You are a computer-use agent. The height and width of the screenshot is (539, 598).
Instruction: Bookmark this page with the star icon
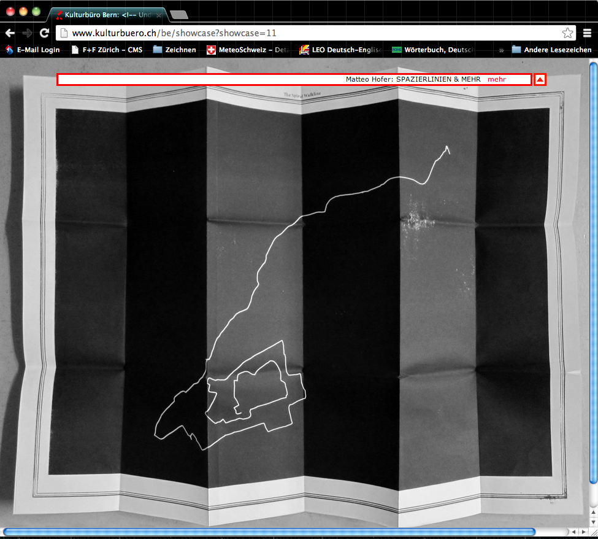(567, 33)
